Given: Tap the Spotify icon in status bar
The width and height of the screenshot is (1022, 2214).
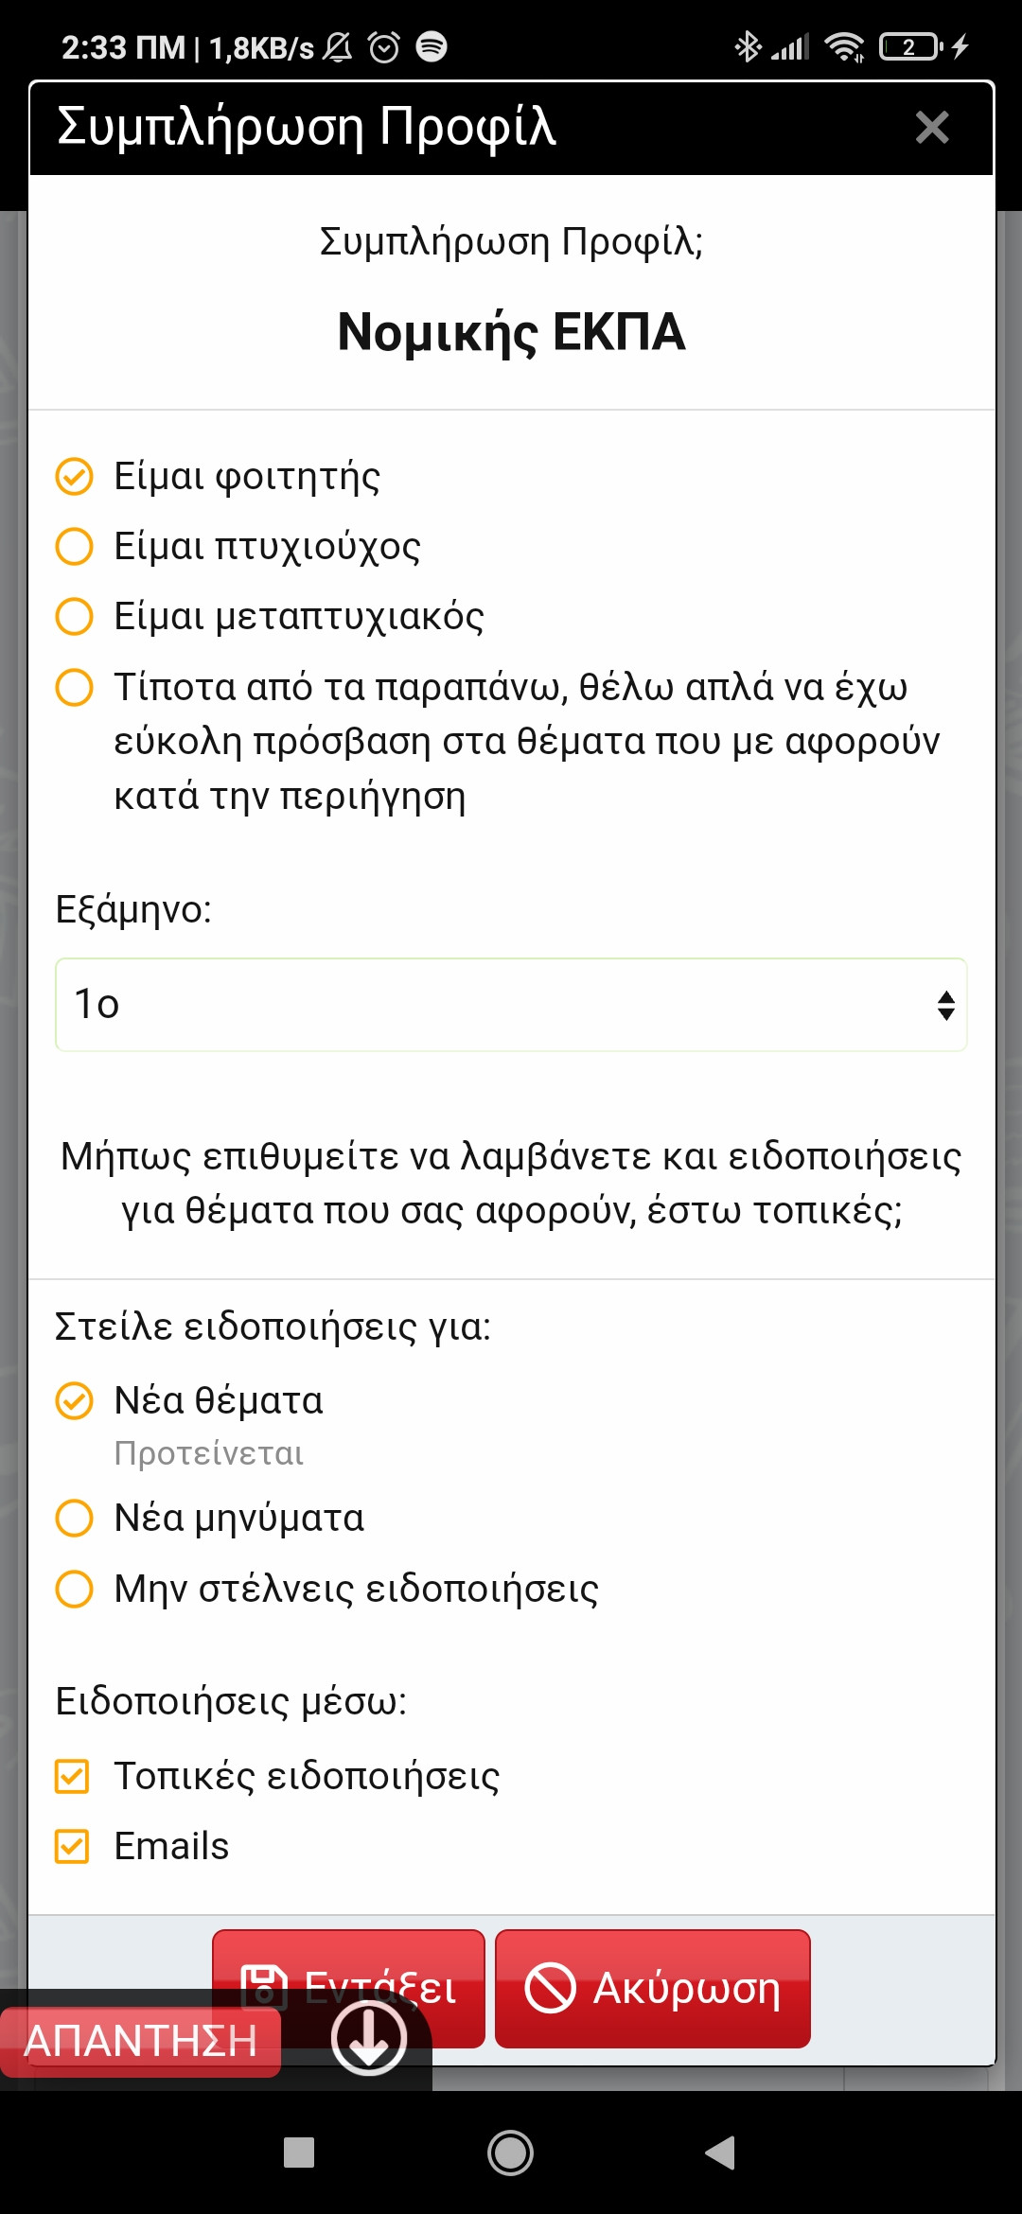Looking at the screenshot, I should coord(432,46).
